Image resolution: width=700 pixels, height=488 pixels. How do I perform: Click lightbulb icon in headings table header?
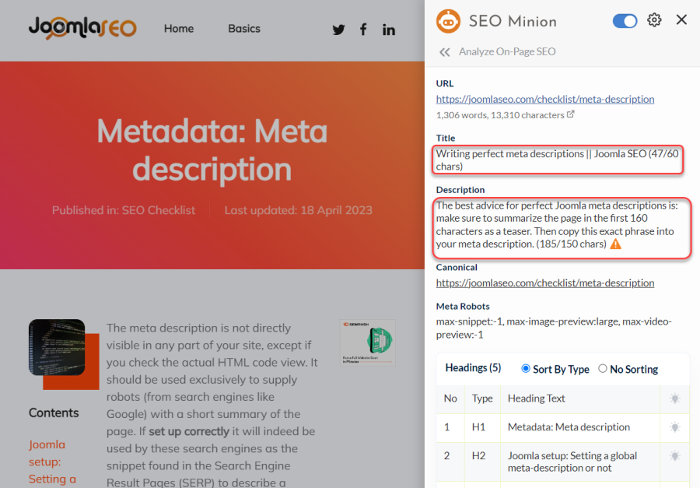click(x=674, y=398)
